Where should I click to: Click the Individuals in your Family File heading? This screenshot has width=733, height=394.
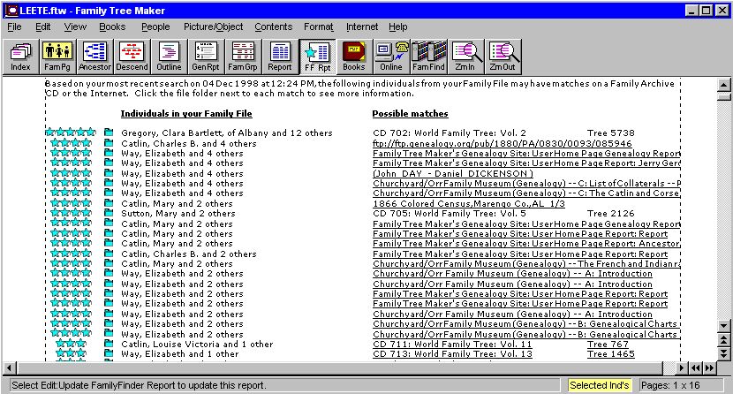pos(186,114)
